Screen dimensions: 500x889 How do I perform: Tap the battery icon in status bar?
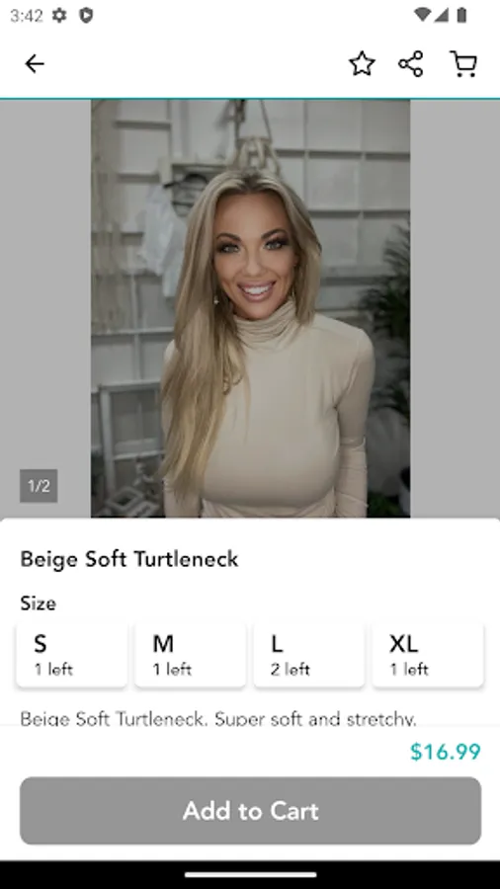tap(461, 15)
